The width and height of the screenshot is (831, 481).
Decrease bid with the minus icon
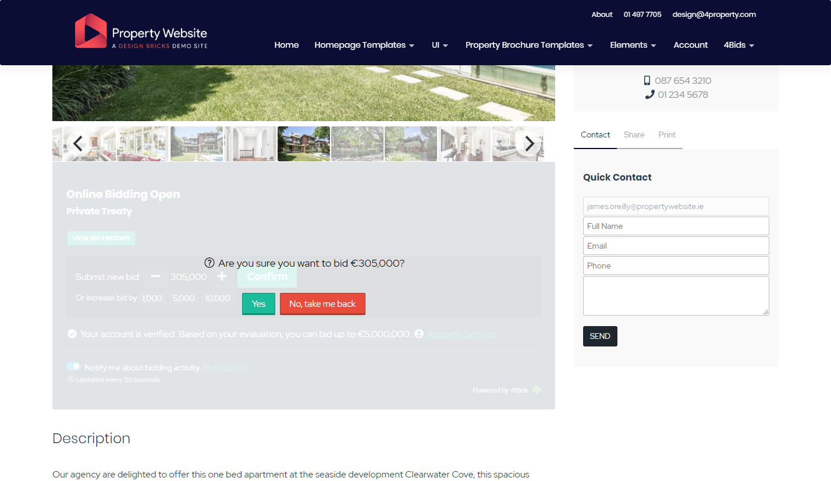[155, 277]
